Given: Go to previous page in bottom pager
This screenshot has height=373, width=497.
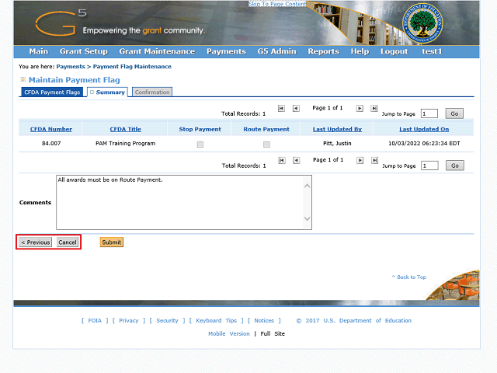Looking at the screenshot, I should [296, 161].
